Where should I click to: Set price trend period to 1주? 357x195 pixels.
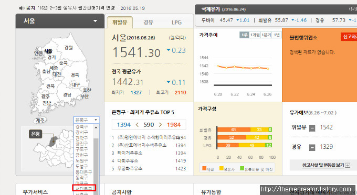[x=244, y=35]
